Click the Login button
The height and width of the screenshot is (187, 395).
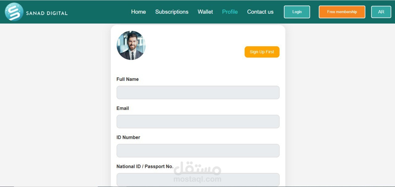click(x=297, y=12)
